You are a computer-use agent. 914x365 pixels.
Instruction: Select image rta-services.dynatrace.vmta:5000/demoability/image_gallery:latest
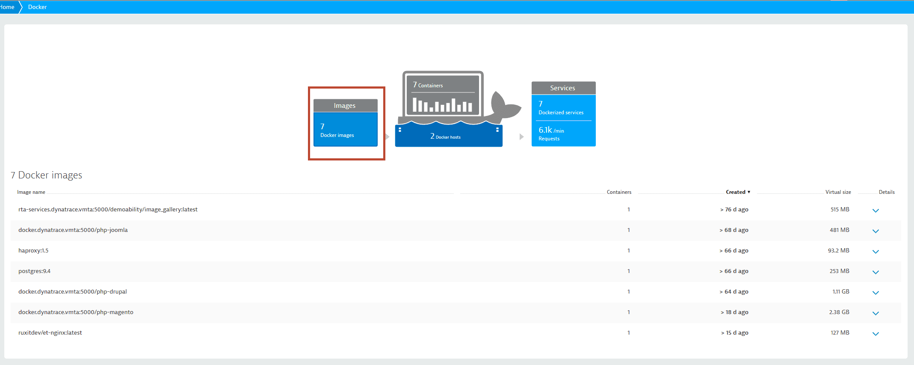pos(108,209)
